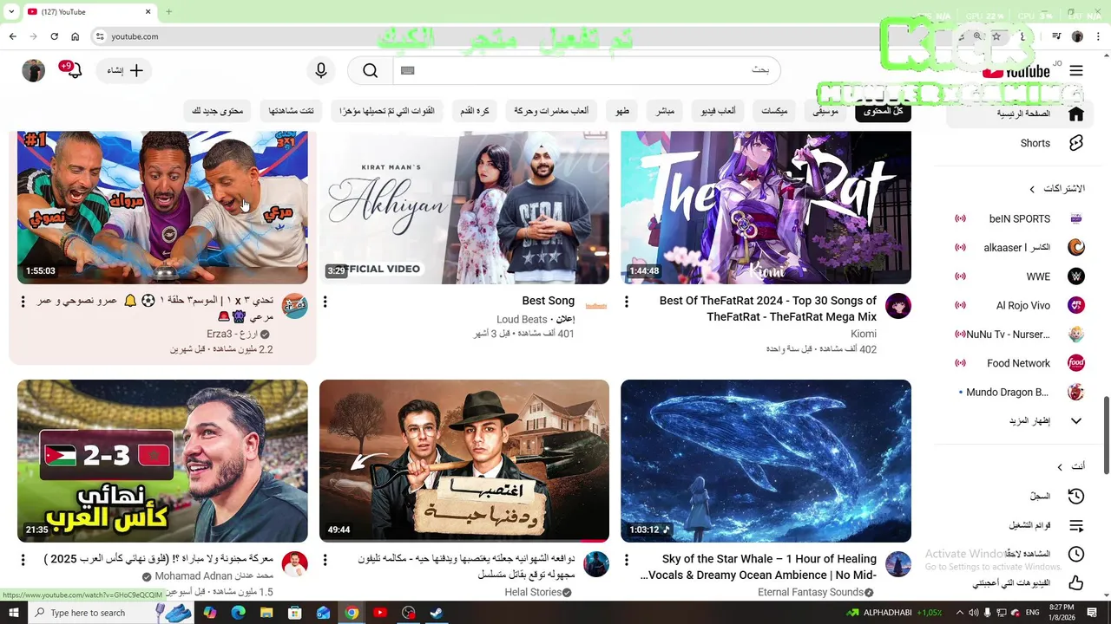Open Kiomi channel avatar

click(x=898, y=306)
